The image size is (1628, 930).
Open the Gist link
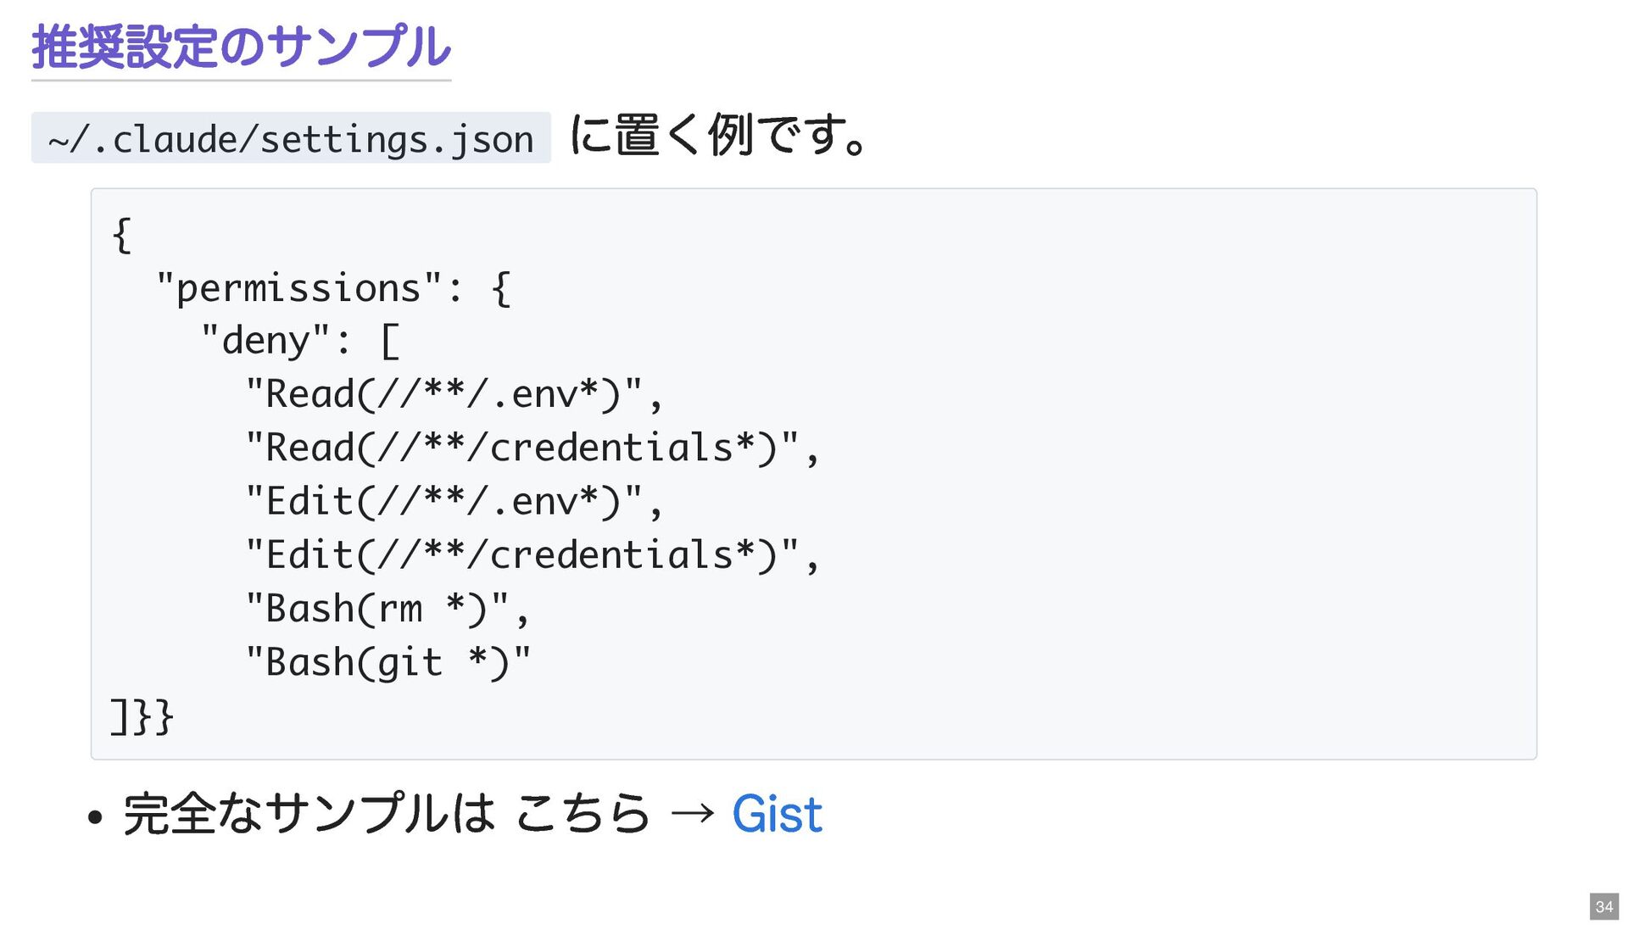coord(777,815)
